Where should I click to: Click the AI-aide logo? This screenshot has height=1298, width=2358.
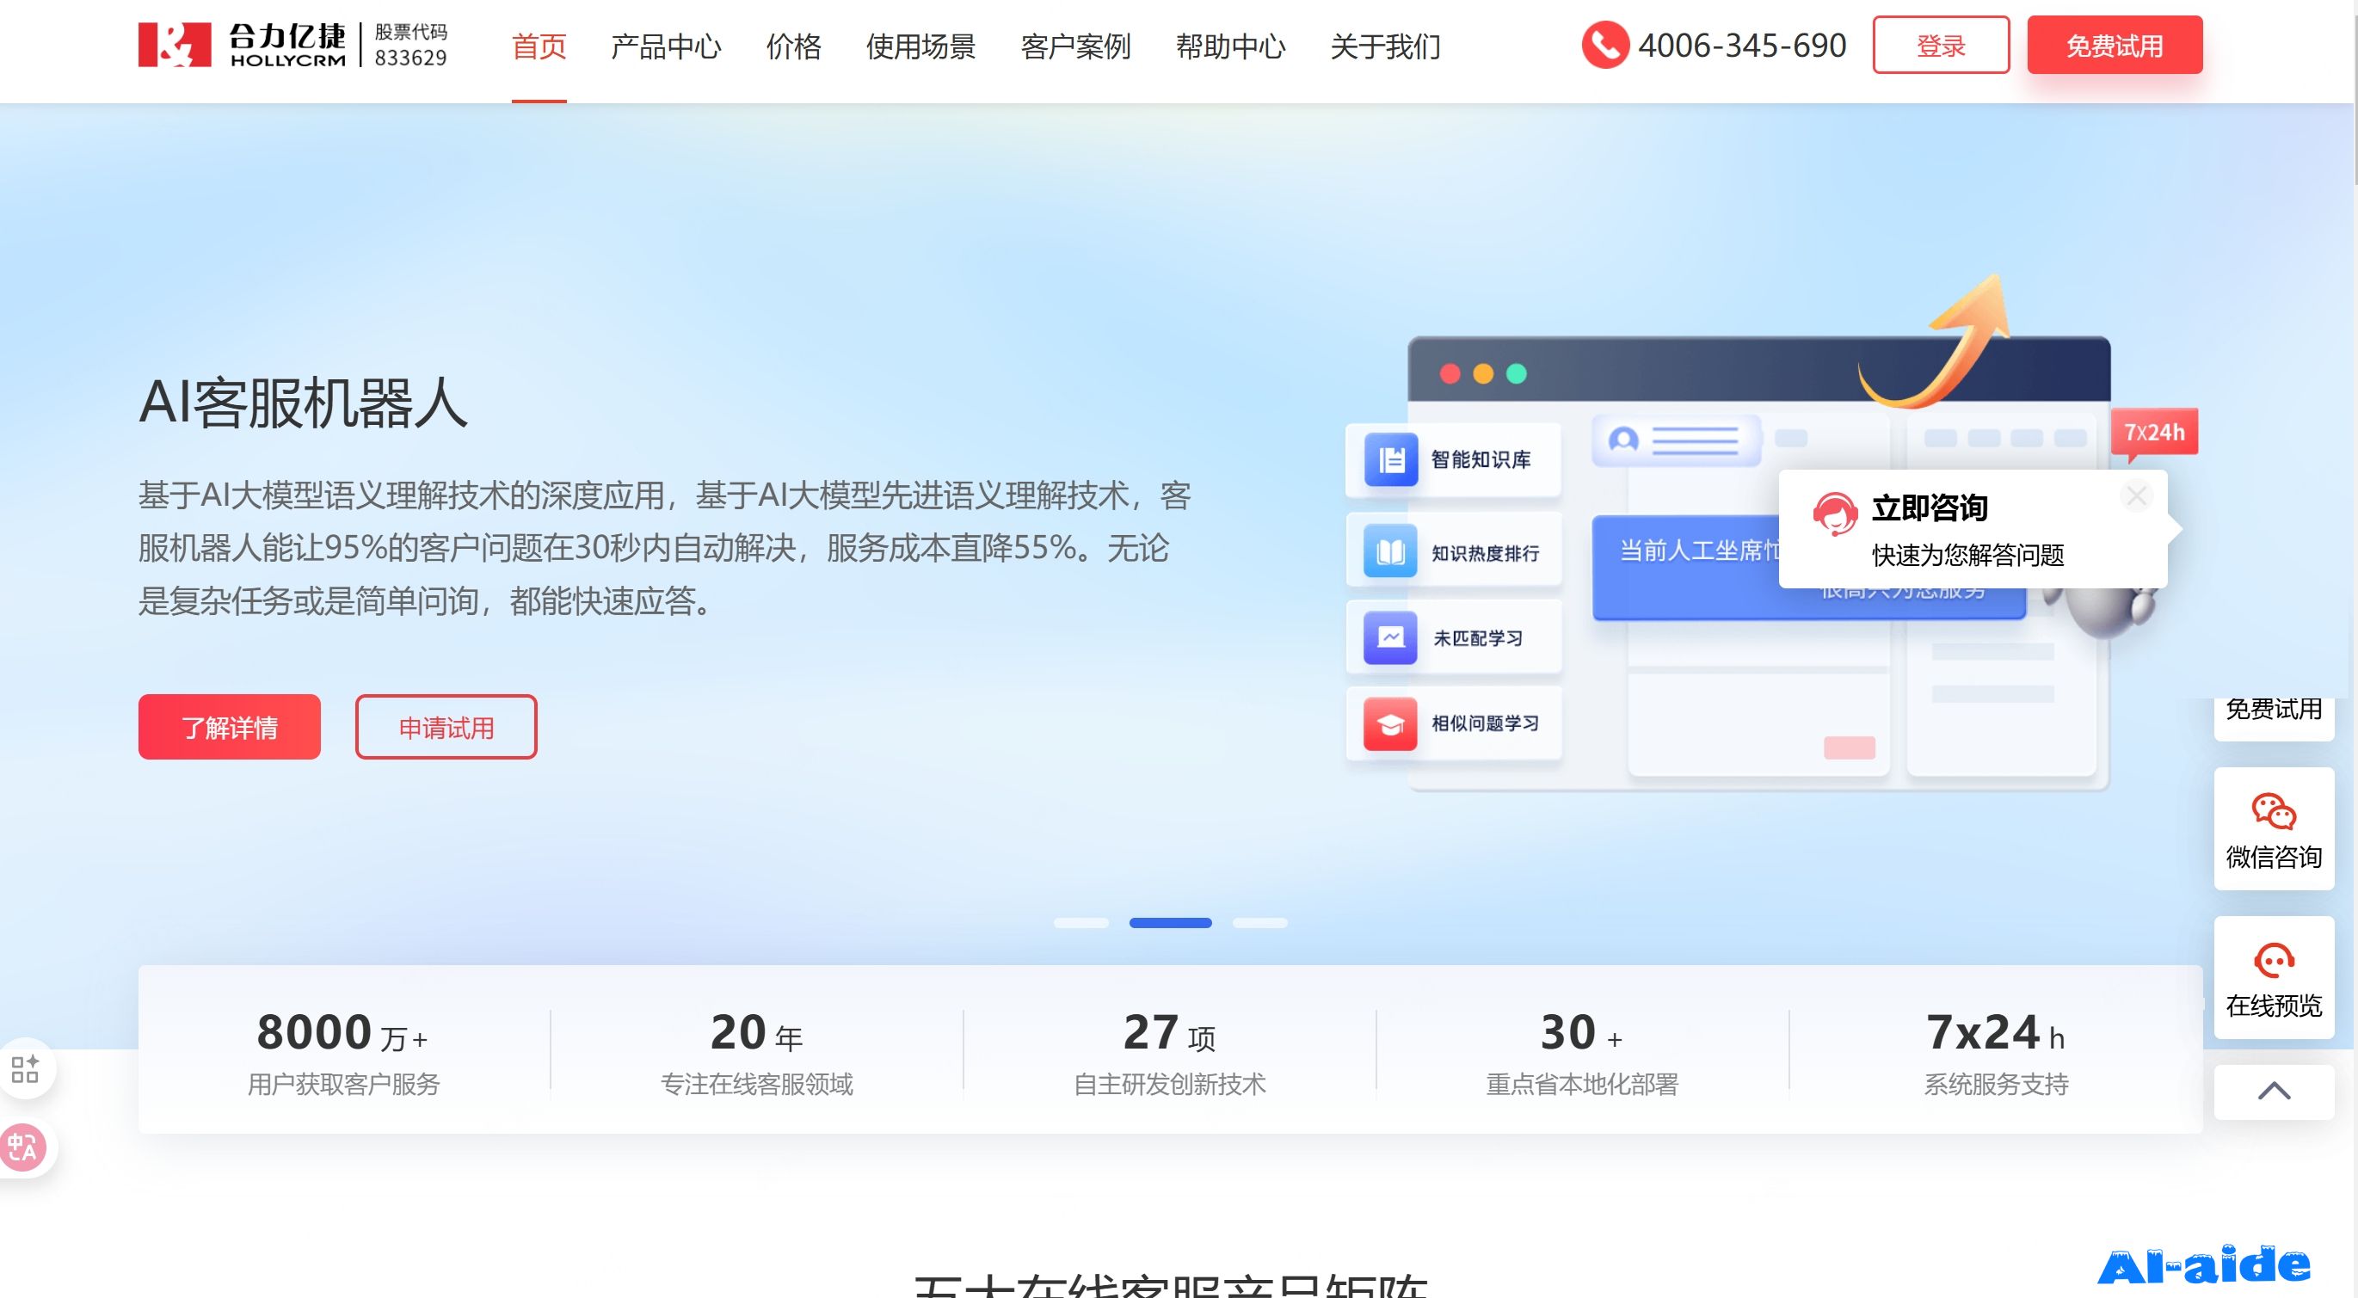point(2203,1266)
